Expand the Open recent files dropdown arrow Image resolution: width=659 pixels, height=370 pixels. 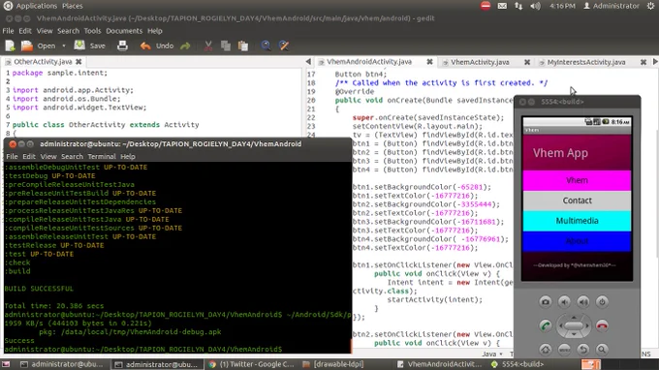click(64, 46)
